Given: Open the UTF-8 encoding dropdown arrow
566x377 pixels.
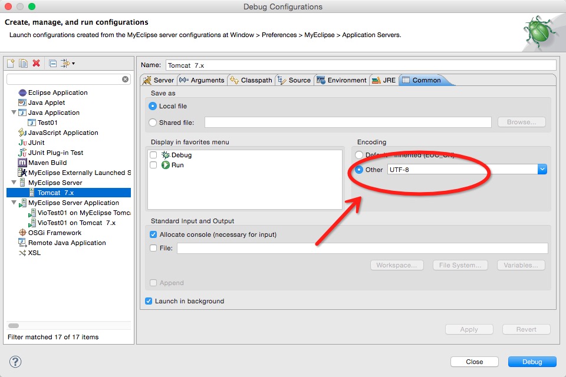Looking at the screenshot, I should tap(542, 169).
